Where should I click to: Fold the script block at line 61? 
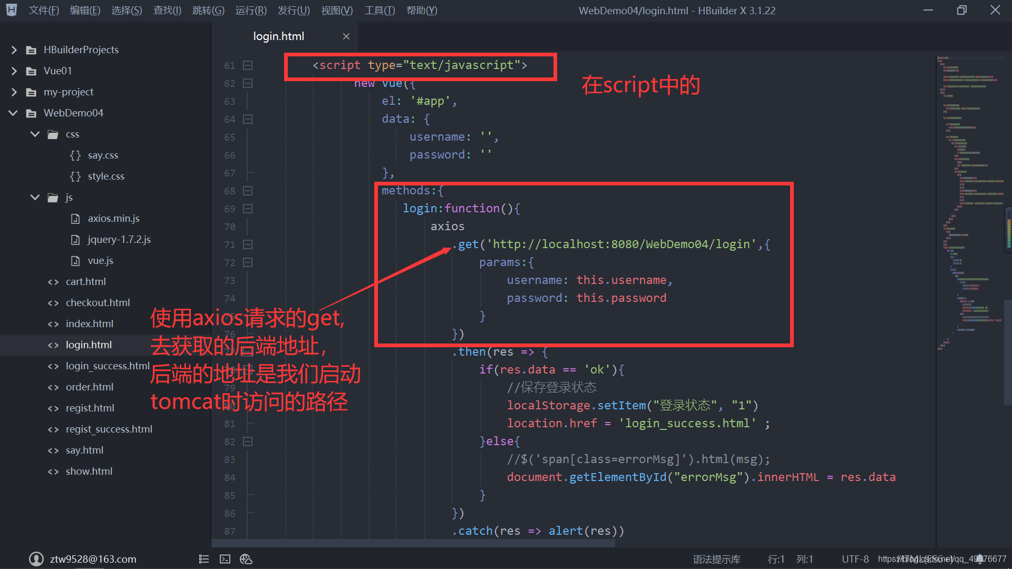point(248,65)
